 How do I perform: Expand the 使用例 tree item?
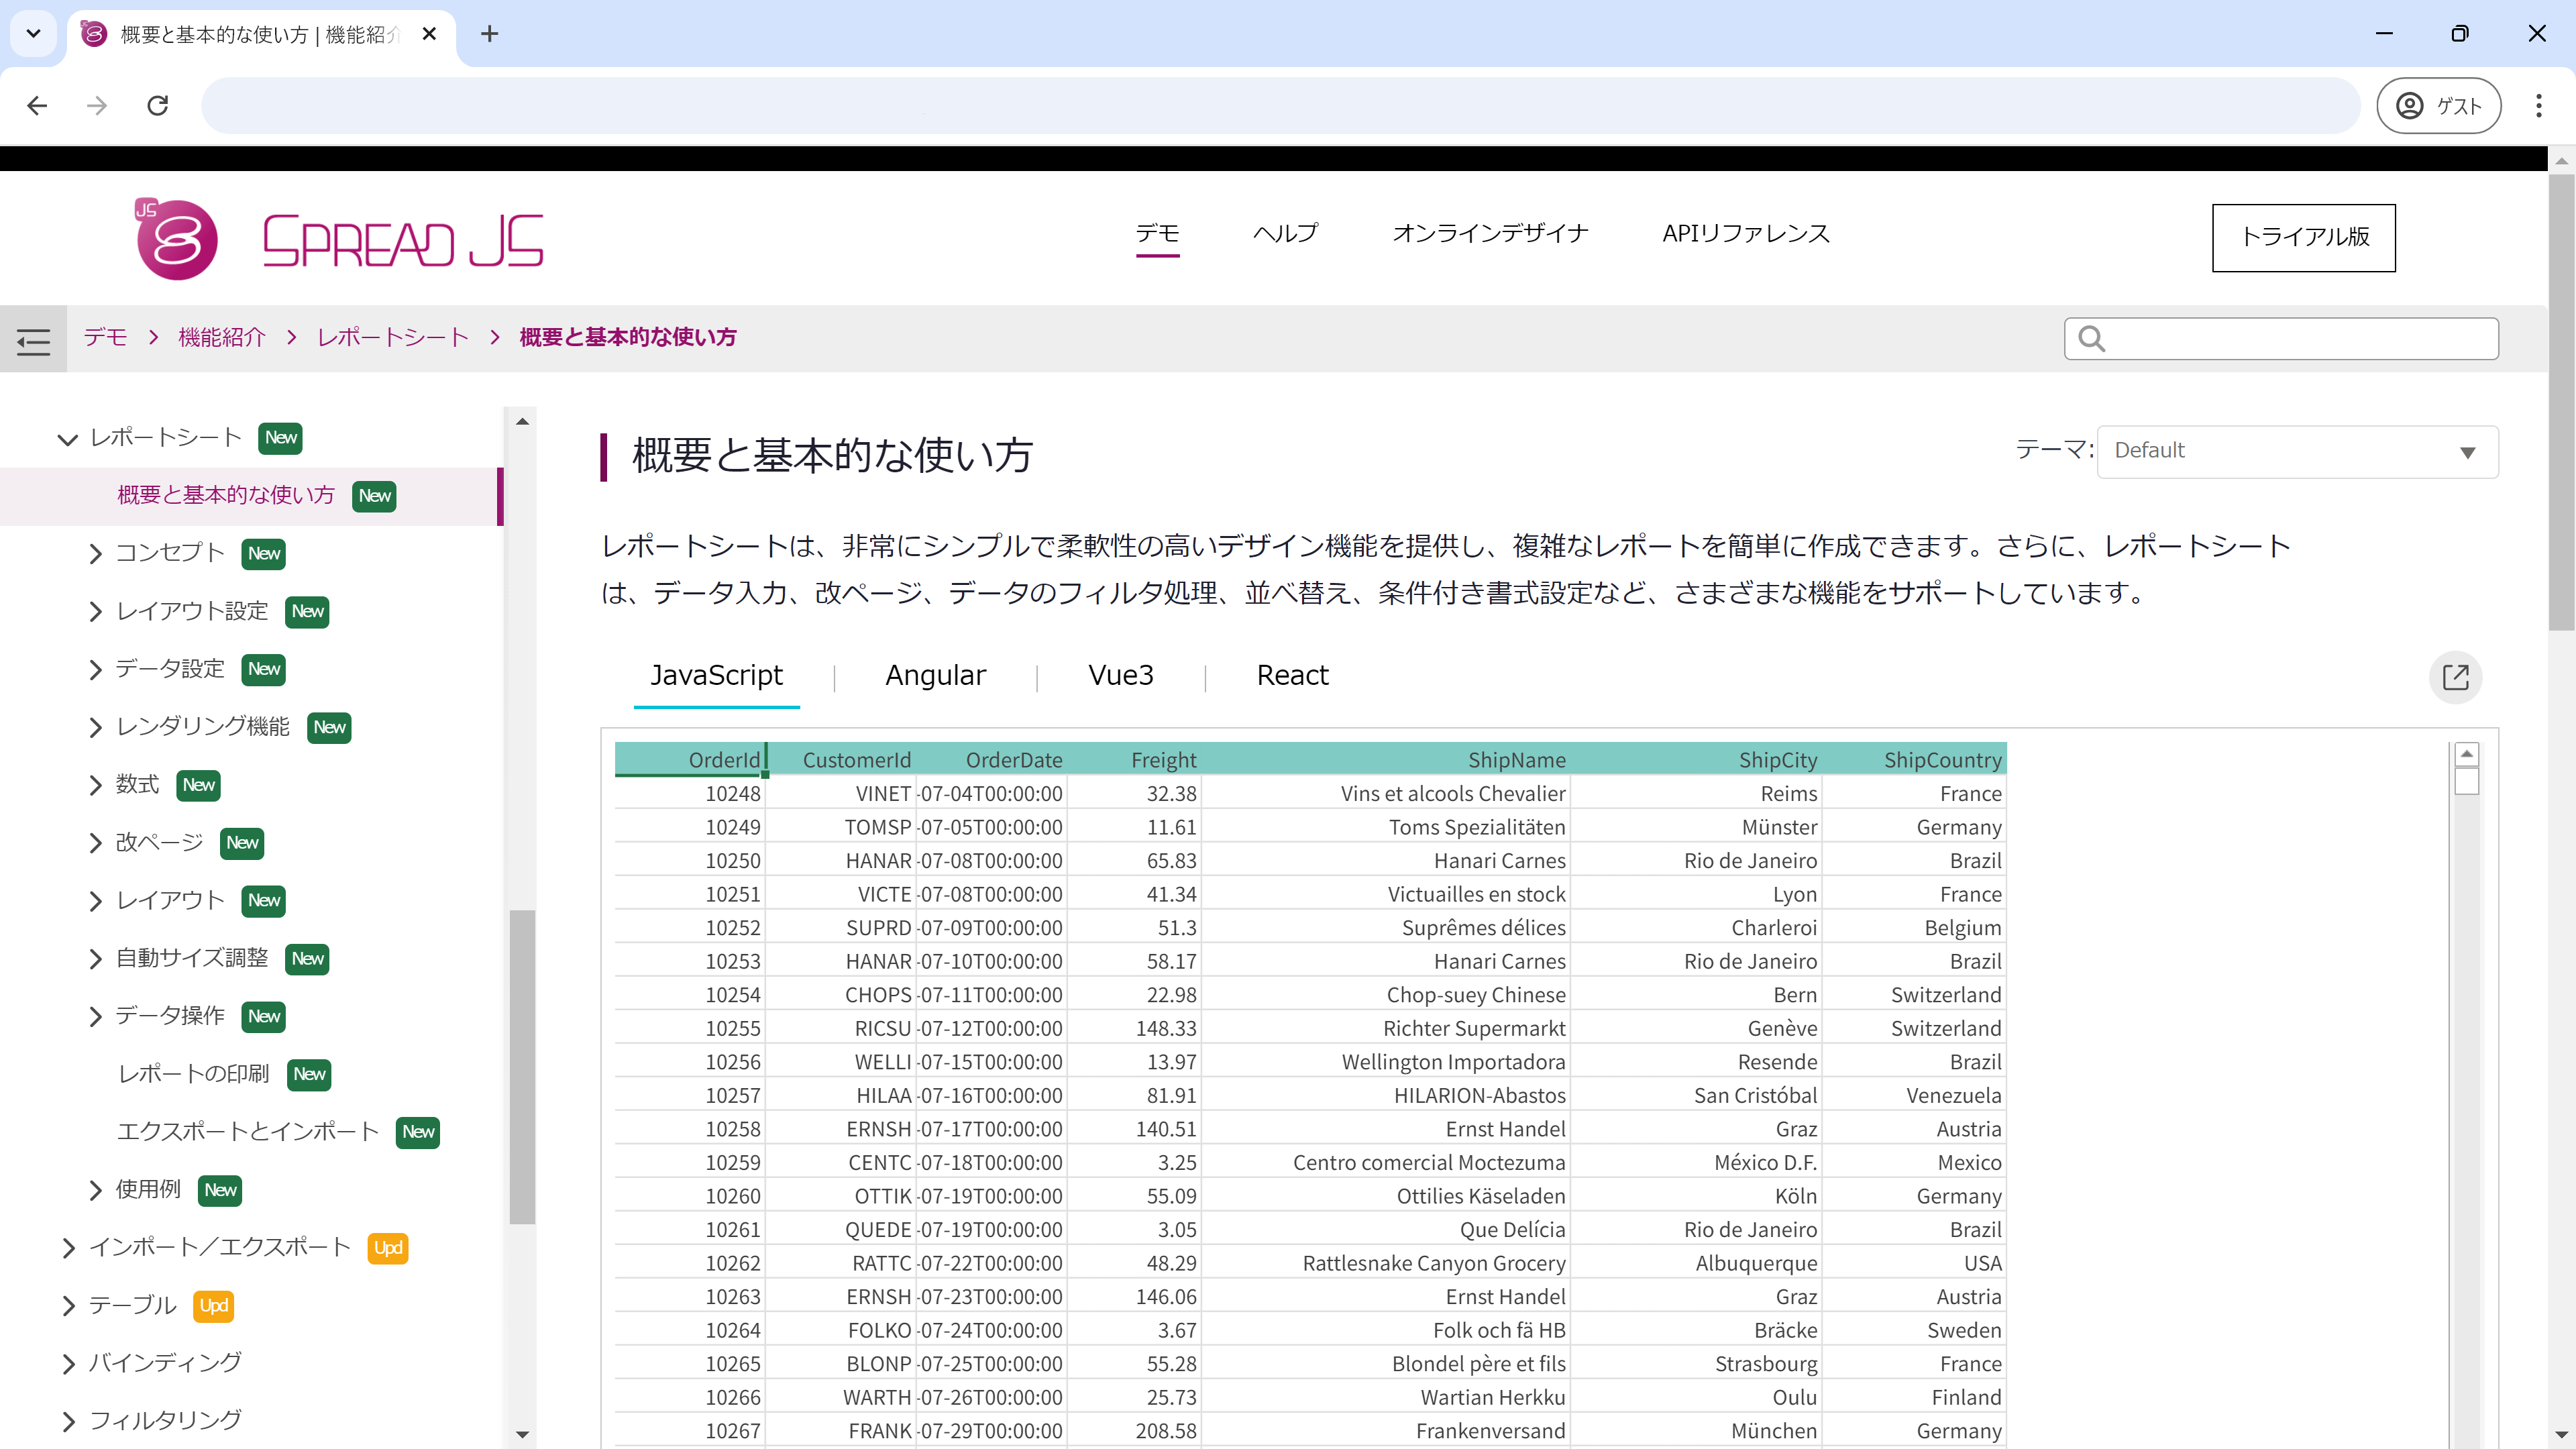tap(95, 1190)
